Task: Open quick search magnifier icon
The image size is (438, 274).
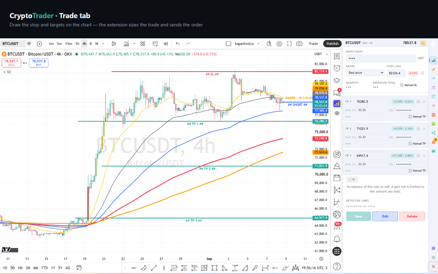Action: [269, 43]
